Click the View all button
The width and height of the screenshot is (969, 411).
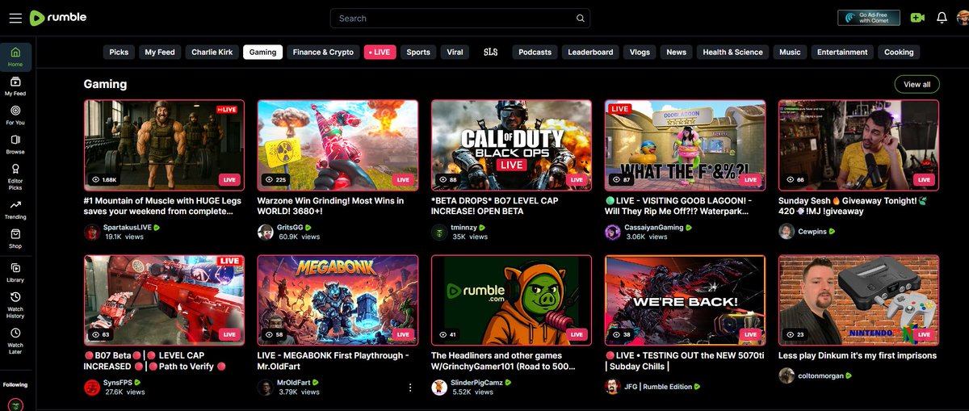click(x=917, y=84)
